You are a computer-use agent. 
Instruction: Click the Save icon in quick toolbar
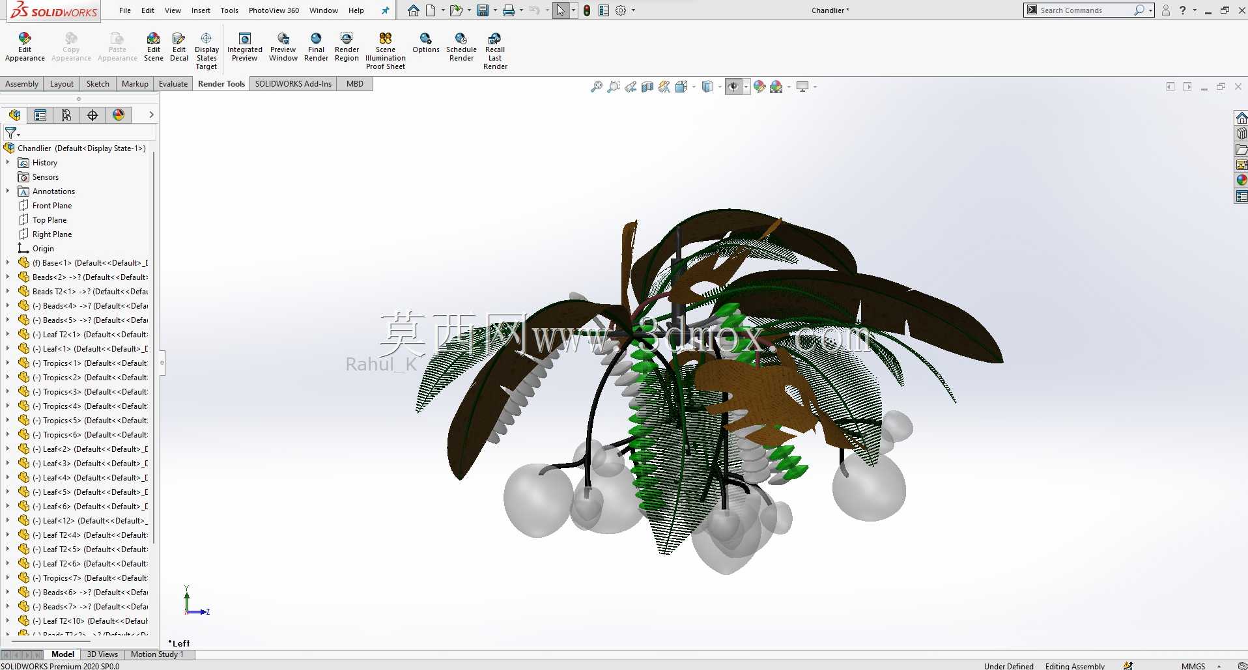tap(483, 10)
